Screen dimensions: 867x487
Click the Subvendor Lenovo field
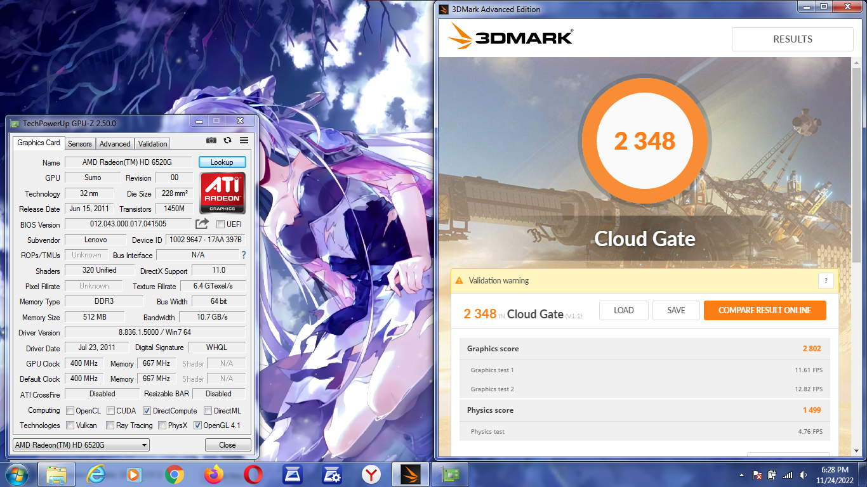coord(95,240)
